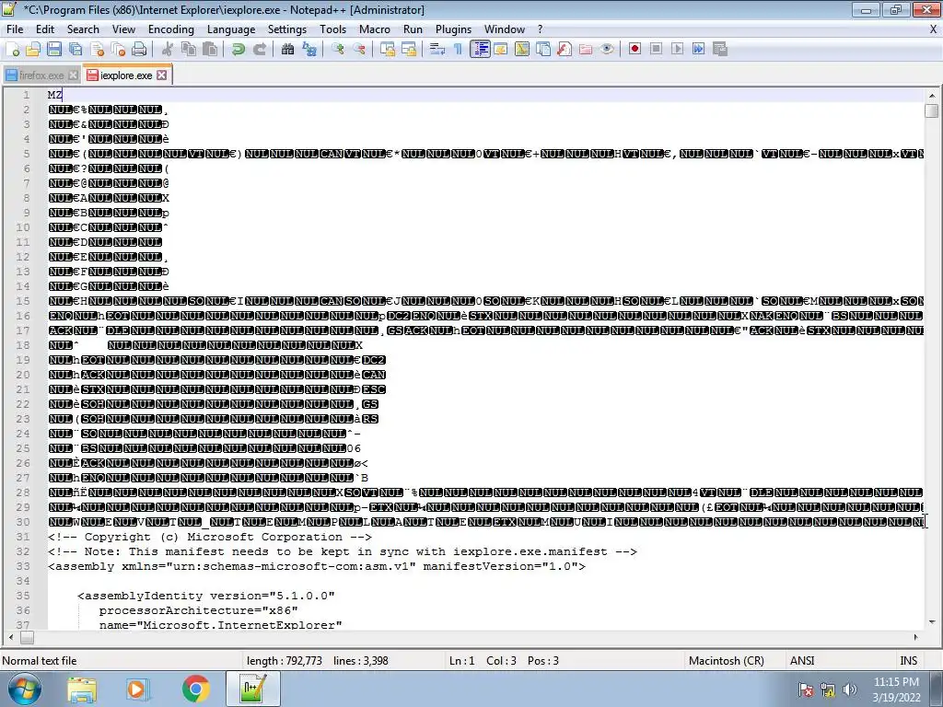
Task: Open the Encoding menu
Action: tap(170, 29)
